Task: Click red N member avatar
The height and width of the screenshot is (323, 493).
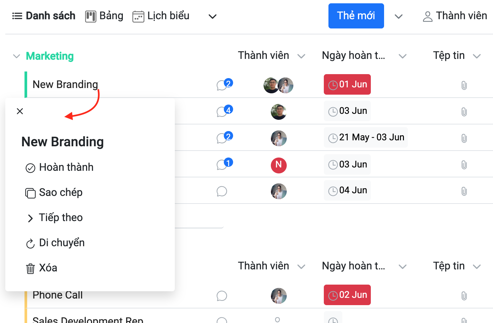Action: 278,165
